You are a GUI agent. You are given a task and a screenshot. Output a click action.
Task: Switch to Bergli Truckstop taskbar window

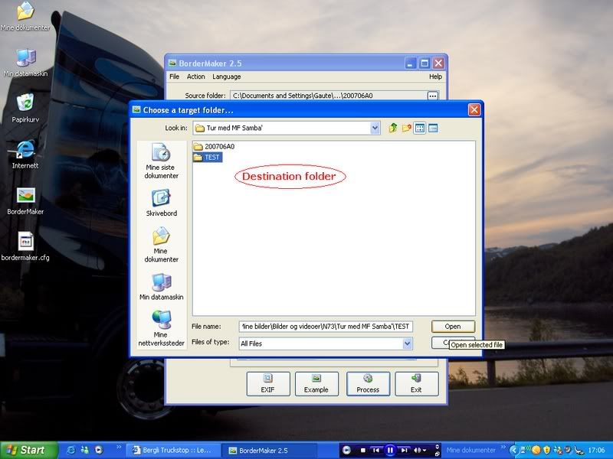(x=174, y=451)
